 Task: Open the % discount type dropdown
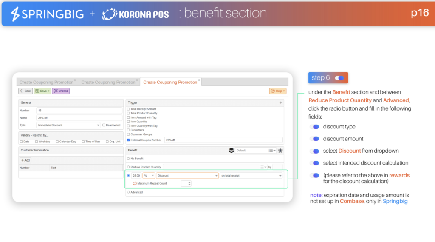(x=149, y=176)
